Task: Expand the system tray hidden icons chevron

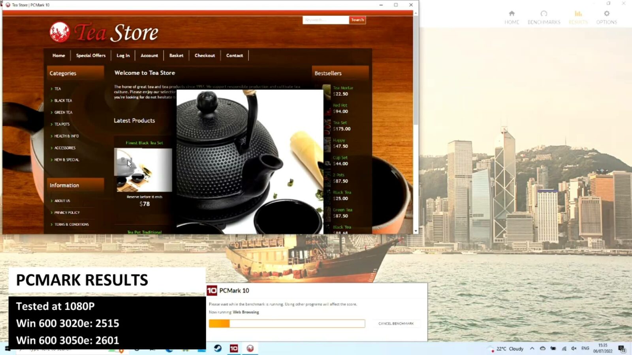Action: click(x=532, y=348)
